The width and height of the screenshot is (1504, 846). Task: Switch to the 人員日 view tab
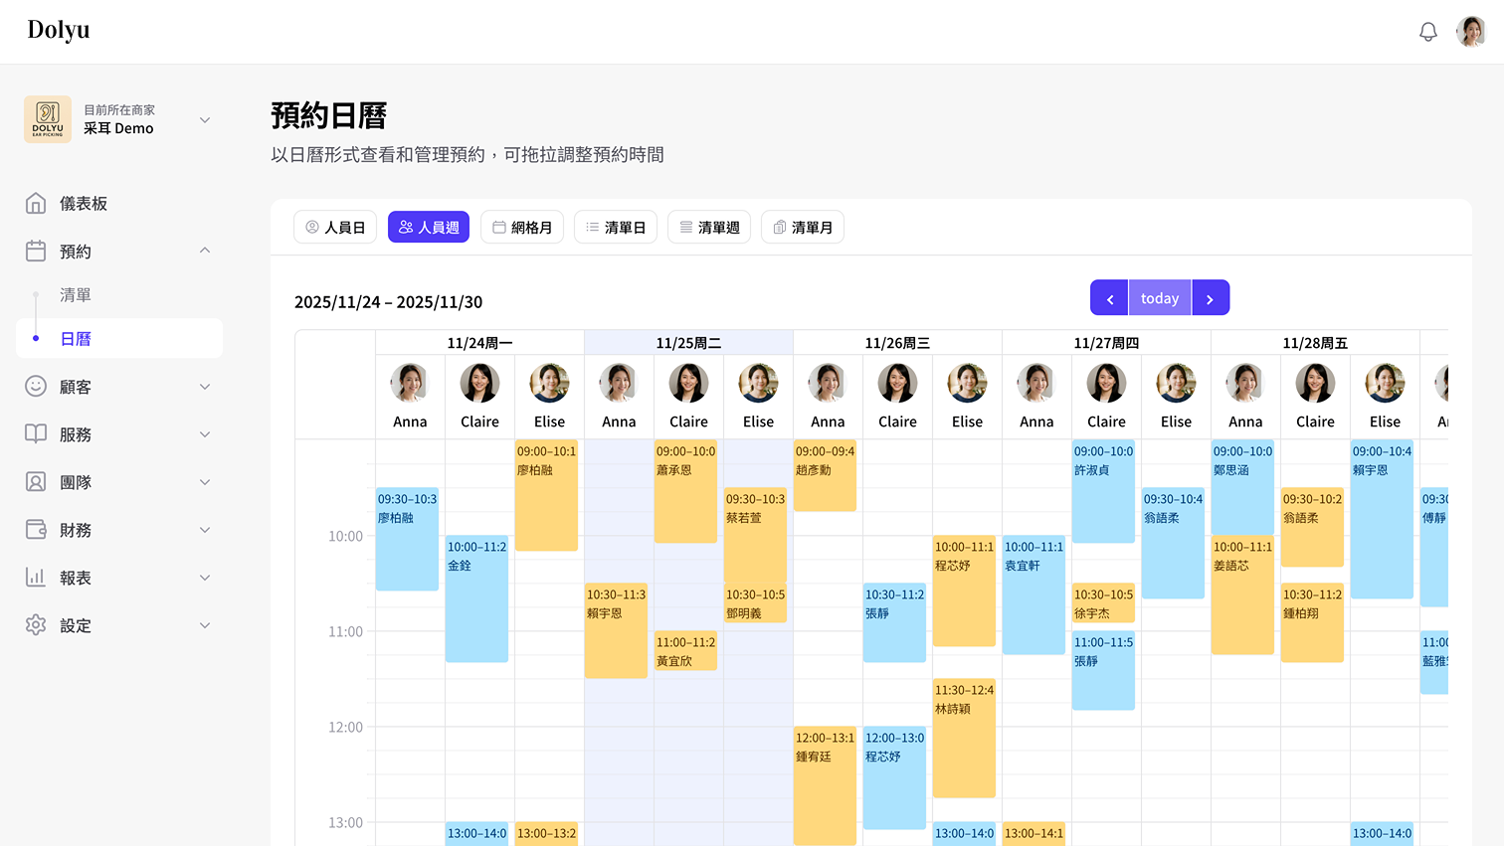point(335,228)
